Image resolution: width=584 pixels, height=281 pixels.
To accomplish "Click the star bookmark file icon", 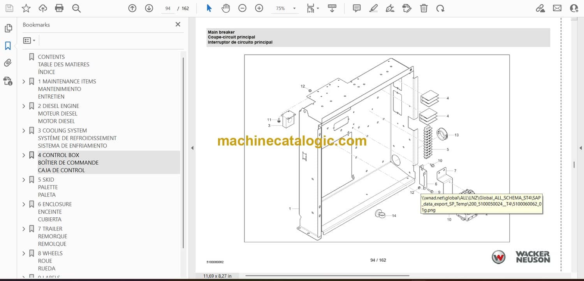I will tap(26, 8).
